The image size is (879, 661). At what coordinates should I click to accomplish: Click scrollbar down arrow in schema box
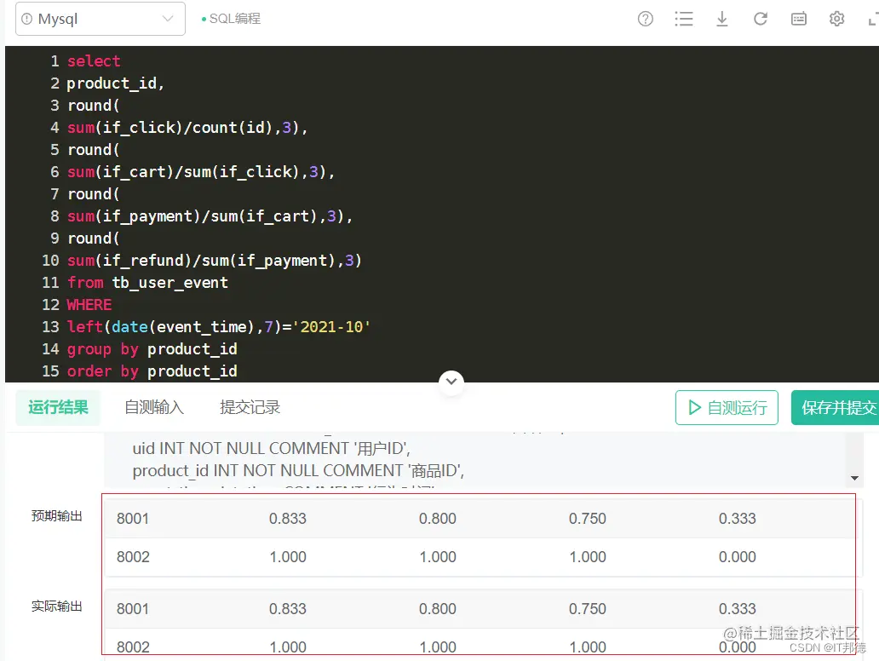(x=854, y=478)
